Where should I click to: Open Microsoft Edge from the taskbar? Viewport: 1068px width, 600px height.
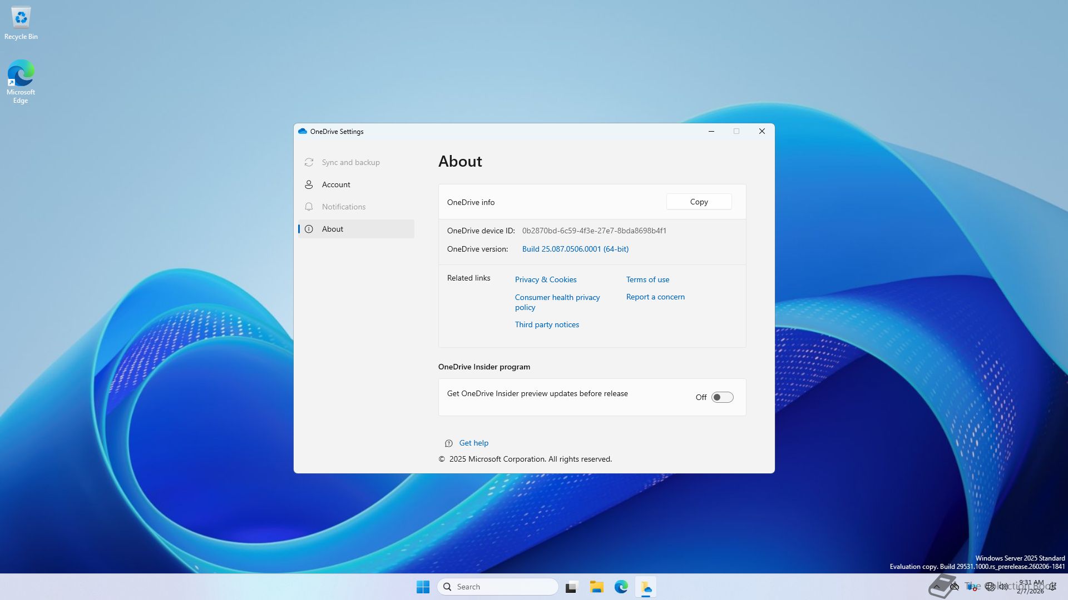tap(621, 587)
